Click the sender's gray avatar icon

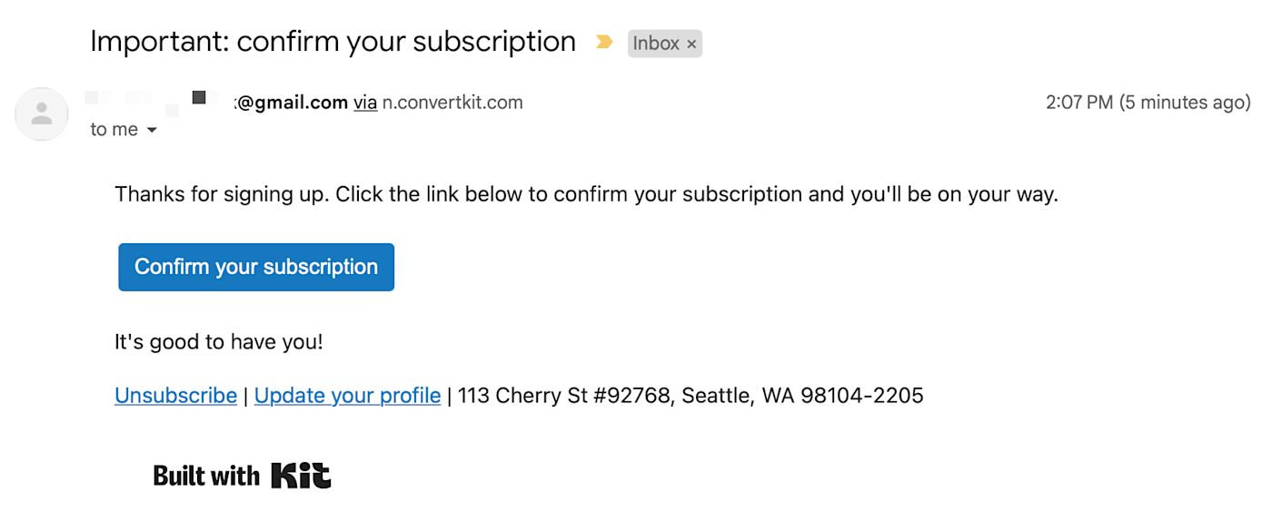[x=42, y=114]
